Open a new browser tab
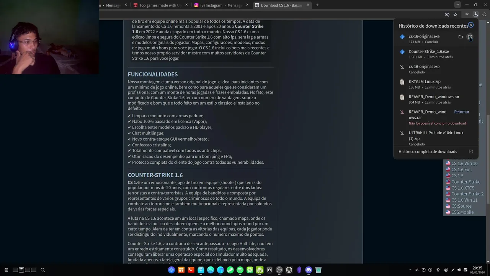 317,5
